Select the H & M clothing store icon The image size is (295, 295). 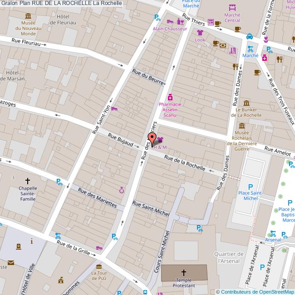point(160,140)
